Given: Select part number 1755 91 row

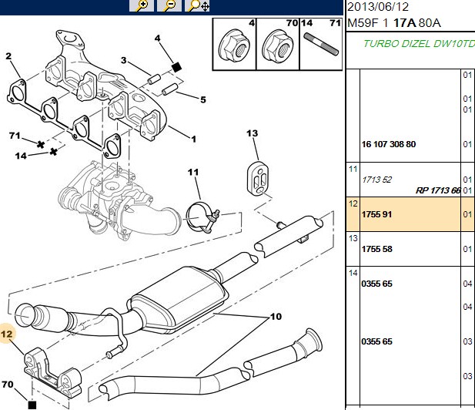Looking at the screenshot, I should [410, 214].
